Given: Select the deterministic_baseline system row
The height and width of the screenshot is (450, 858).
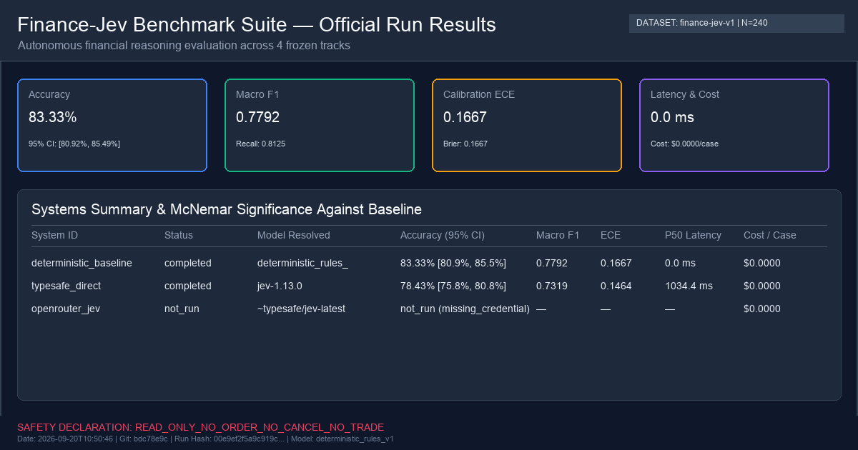Looking at the screenshot, I should click(x=429, y=263).
